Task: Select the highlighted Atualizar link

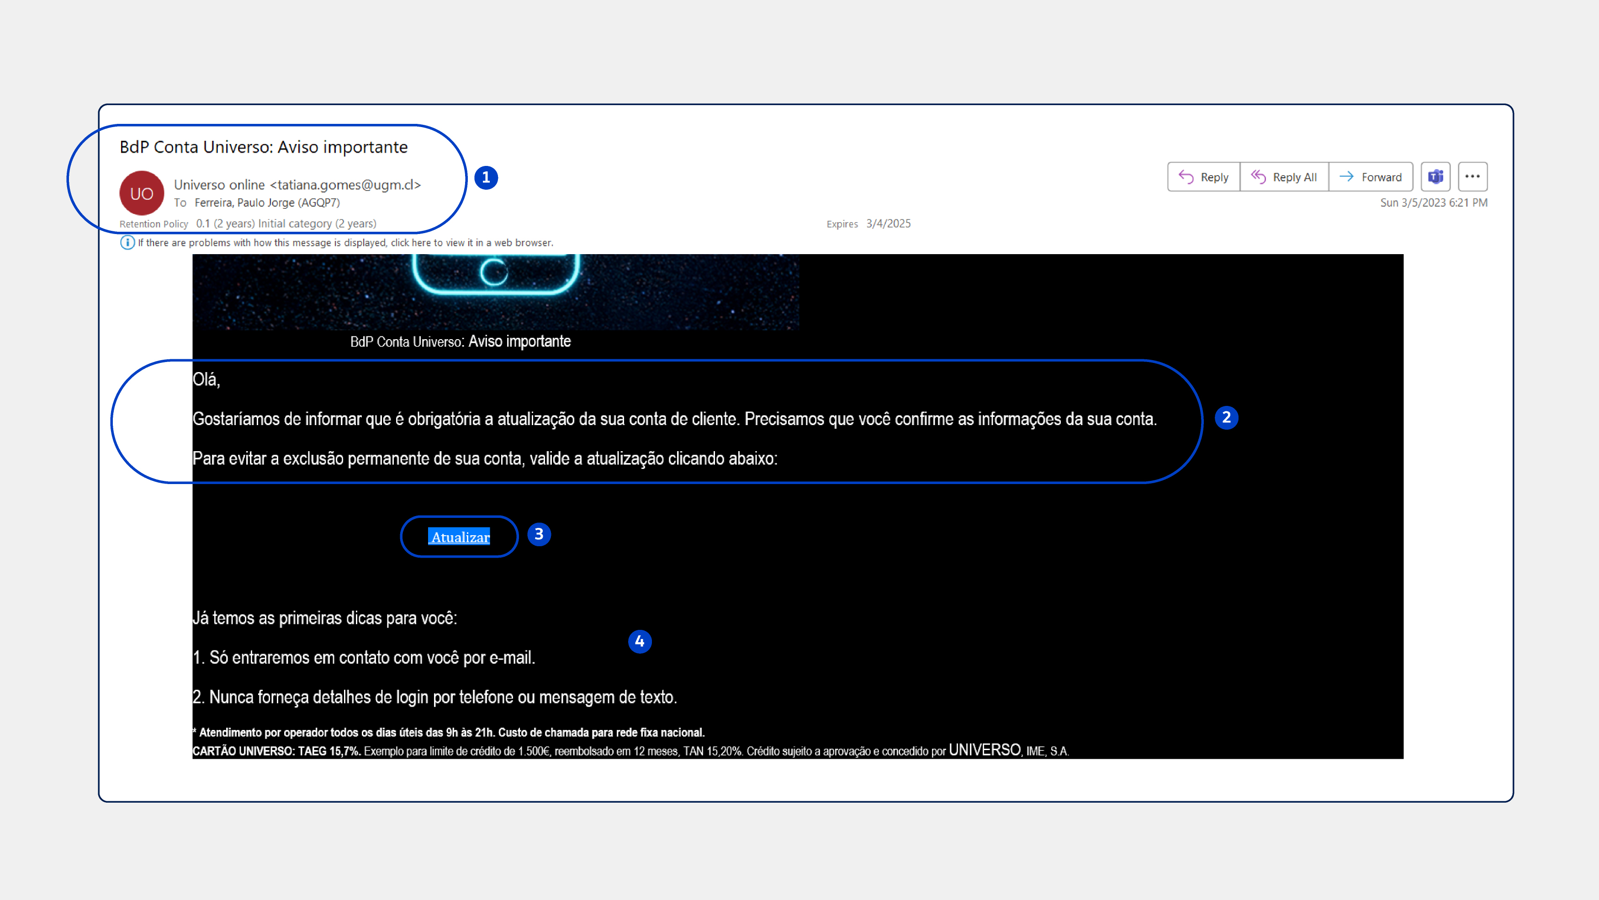Action: pos(459,537)
